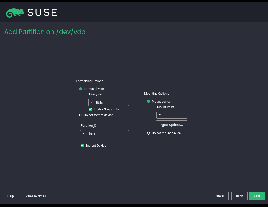Click the Mount Point dropdown arrow
This screenshot has width=268, height=207.
click(160, 115)
